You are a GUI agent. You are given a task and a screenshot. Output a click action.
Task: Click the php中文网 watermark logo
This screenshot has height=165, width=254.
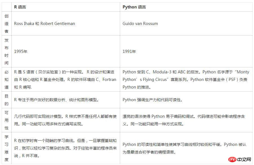point(240,159)
